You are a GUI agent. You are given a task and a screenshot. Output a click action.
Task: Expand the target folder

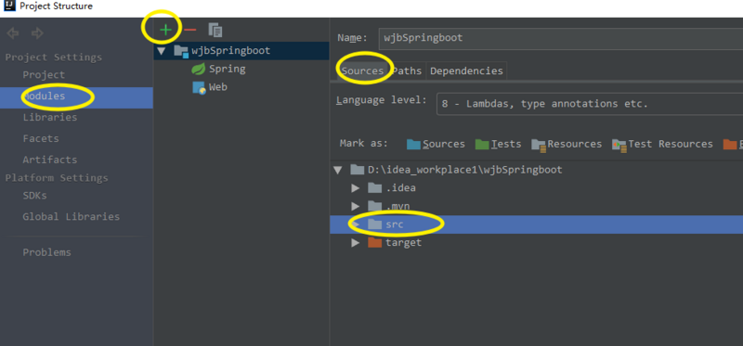pos(356,243)
